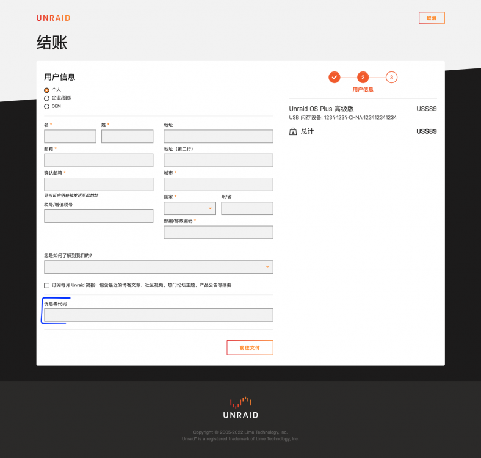Viewport: 481px width, 458px height.
Task: Click the 优惠券代码 coupon code field
Action: pyautogui.click(x=158, y=315)
